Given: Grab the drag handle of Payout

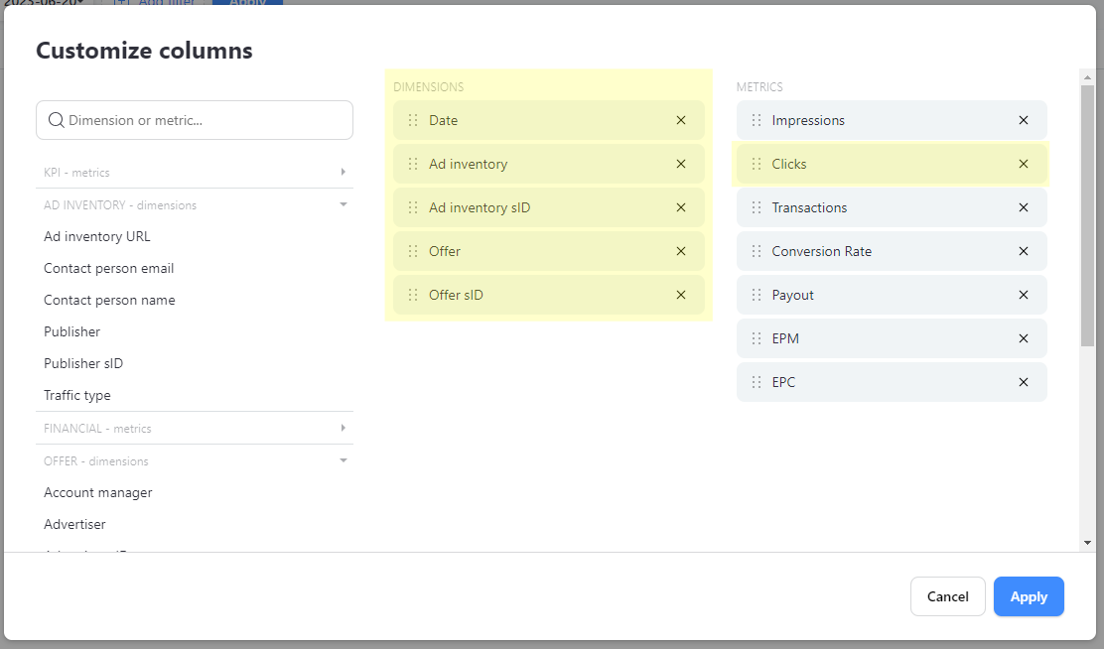Looking at the screenshot, I should tap(757, 295).
